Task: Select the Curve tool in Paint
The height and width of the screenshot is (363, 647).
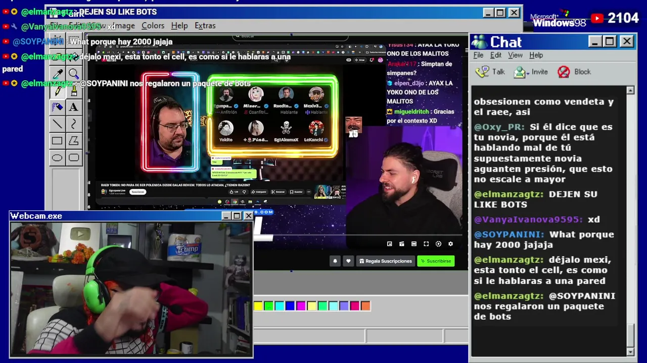Action: click(x=74, y=124)
